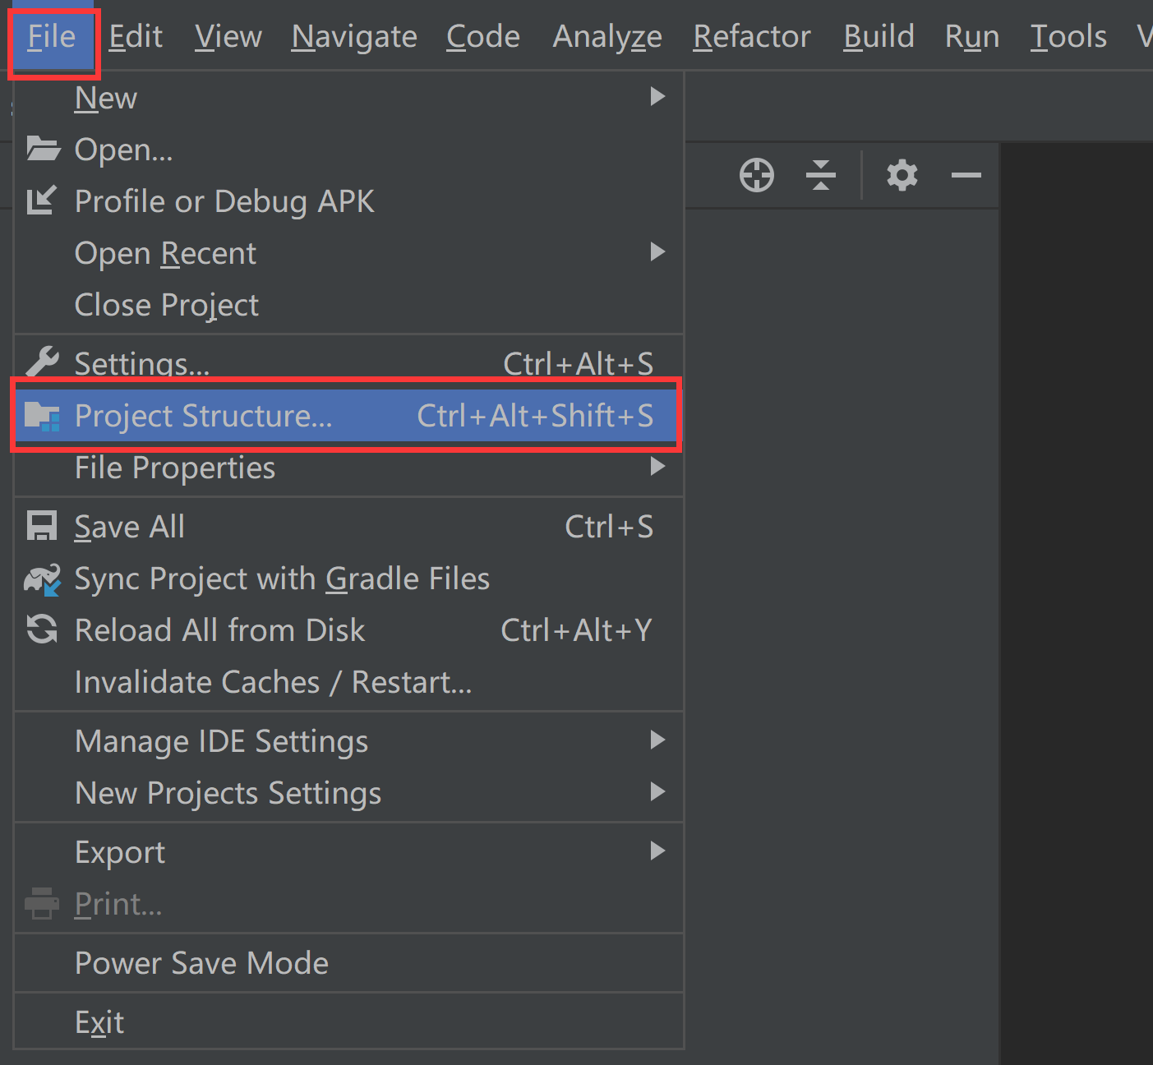Viewport: 1153px width, 1065px height.
Task: Click the crosshair target icon in the toolbar
Action: click(x=756, y=175)
